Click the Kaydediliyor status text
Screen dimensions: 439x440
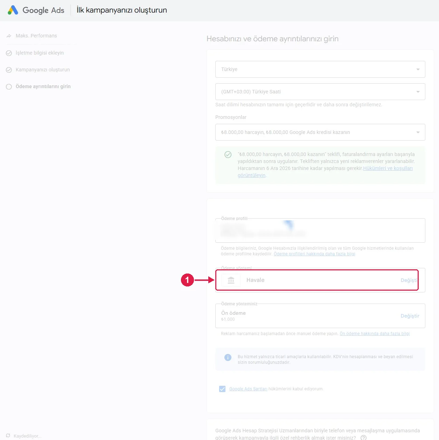click(x=28, y=436)
